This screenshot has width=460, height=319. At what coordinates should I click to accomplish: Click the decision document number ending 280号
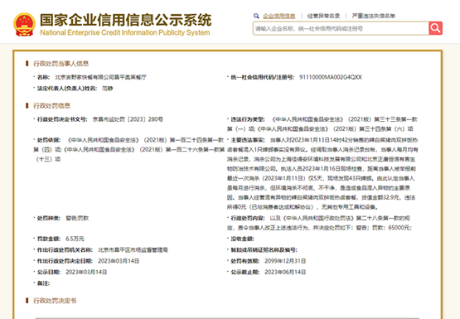tap(128, 119)
